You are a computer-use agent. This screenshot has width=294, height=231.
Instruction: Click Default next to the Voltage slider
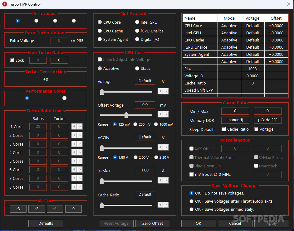(145, 81)
